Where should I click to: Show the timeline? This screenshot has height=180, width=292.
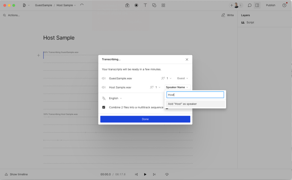(16, 174)
